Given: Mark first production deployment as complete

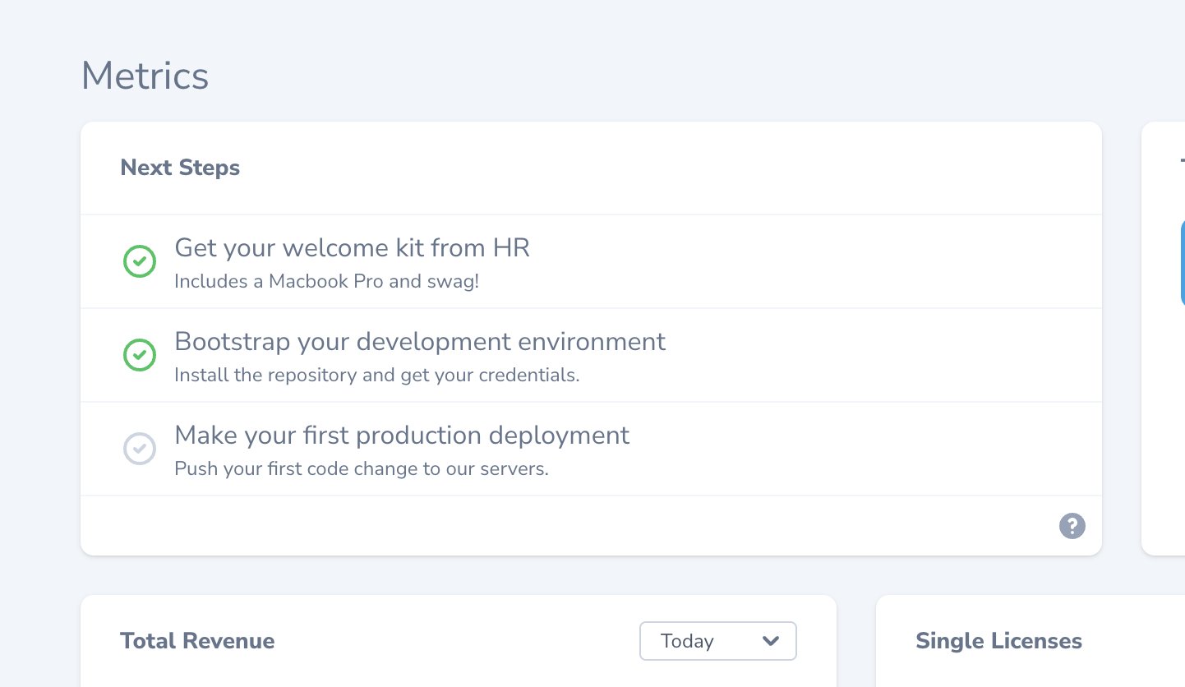Looking at the screenshot, I should point(140,449).
